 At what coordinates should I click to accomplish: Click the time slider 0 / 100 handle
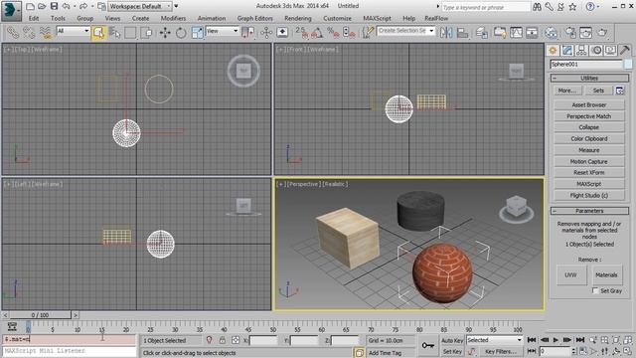(40, 315)
